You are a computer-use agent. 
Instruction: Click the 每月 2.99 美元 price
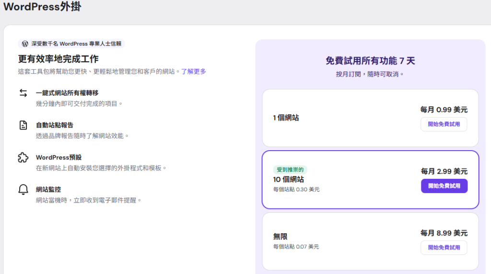click(x=444, y=171)
